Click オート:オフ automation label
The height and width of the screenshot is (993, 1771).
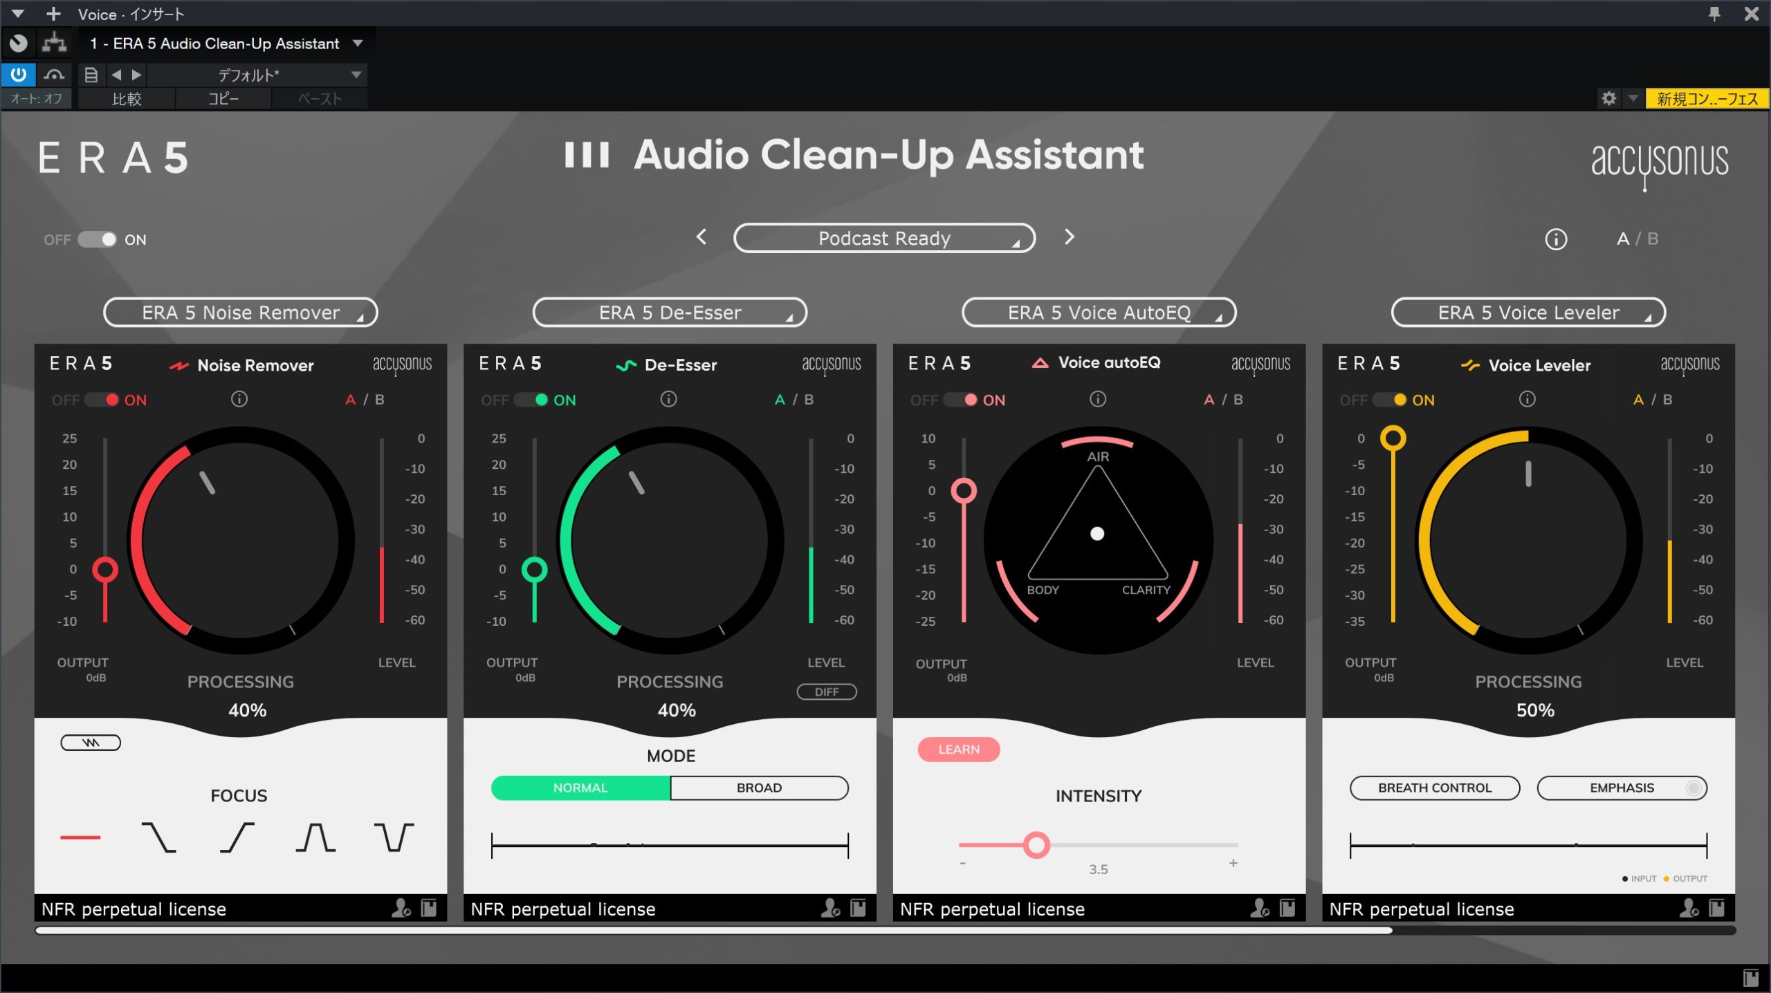36,99
